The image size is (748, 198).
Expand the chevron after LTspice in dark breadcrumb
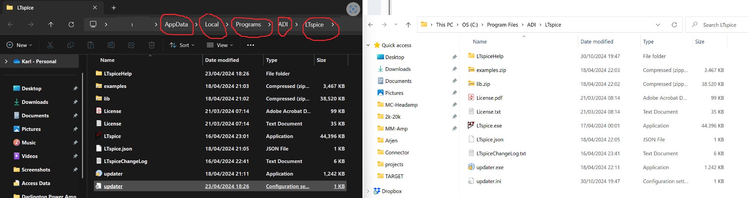click(332, 24)
